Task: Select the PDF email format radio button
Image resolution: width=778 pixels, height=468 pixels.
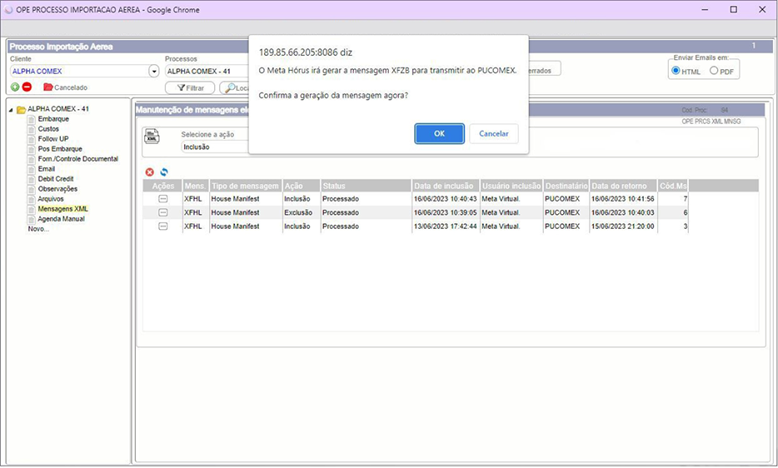Action: [714, 71]
